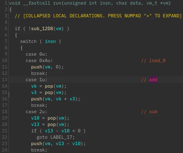Select variable v3 being assigned on line 15
Screen dimensions: 183x153
34,92
